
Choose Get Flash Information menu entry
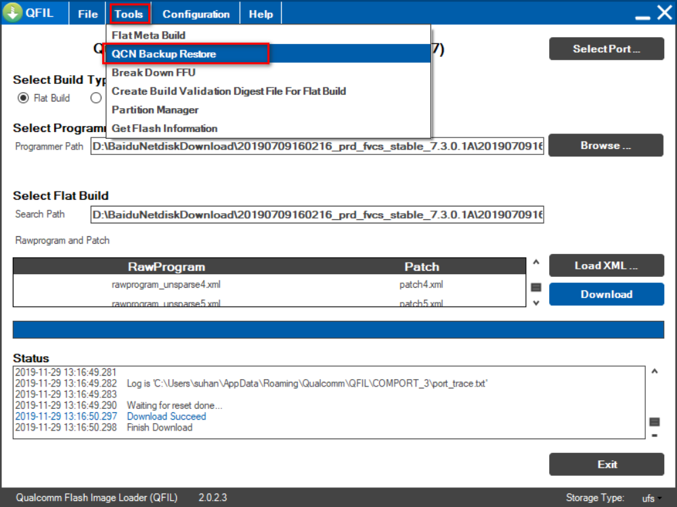pos(268,128)
